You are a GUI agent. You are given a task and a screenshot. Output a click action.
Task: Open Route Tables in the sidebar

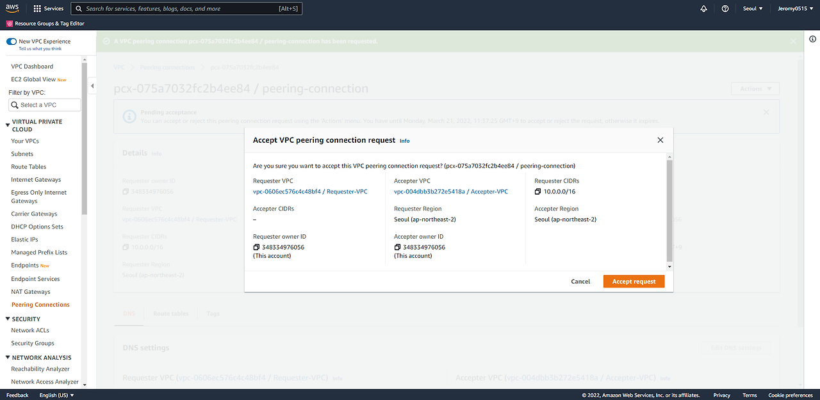[x=29, y=166]
